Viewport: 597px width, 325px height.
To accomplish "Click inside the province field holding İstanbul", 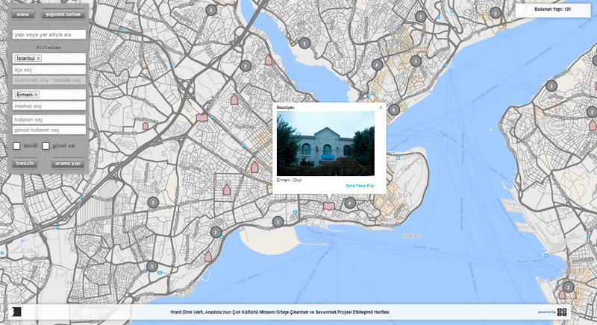I will pos(49,58).
